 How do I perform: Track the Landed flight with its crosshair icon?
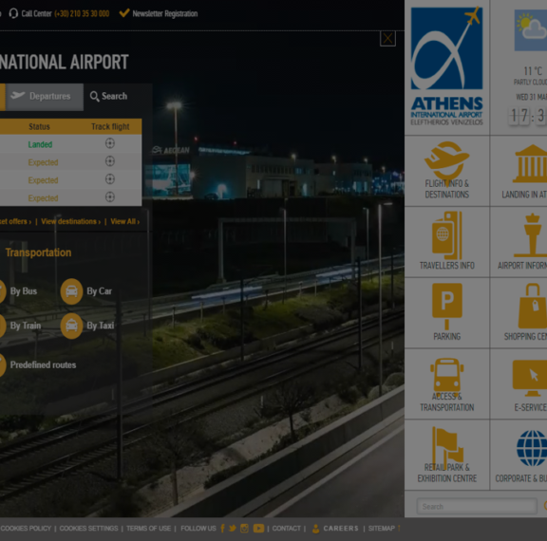110,143
